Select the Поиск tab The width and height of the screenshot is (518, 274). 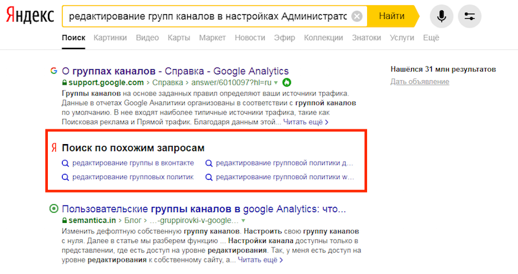coord(73,38)
